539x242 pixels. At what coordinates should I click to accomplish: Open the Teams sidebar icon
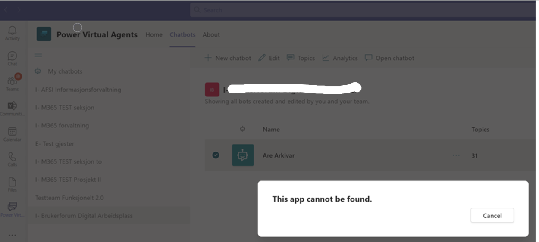[12, 83]
